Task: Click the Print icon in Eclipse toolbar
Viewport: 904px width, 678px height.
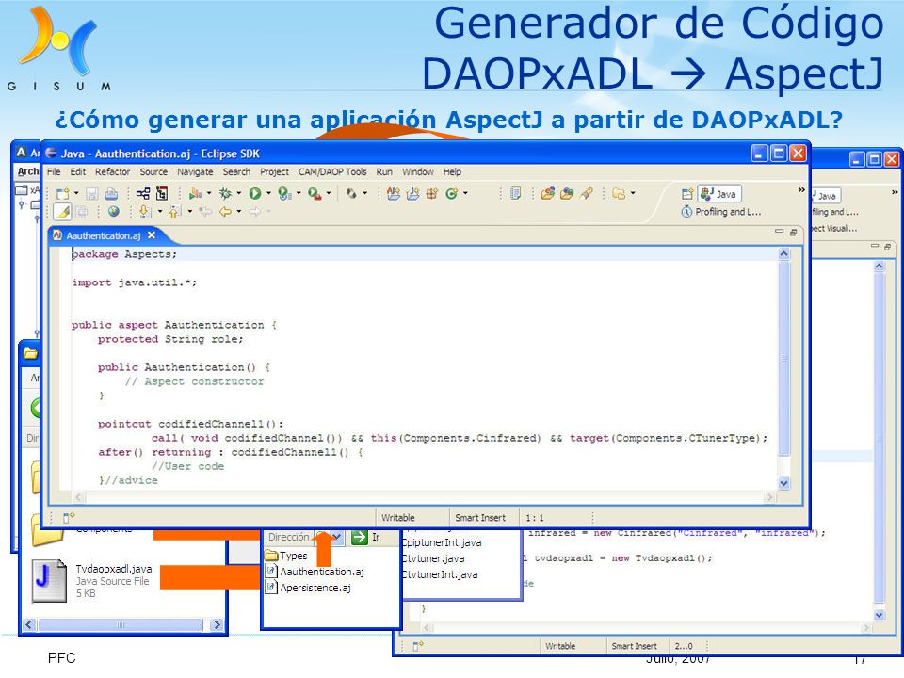Action: coord(111,194)
